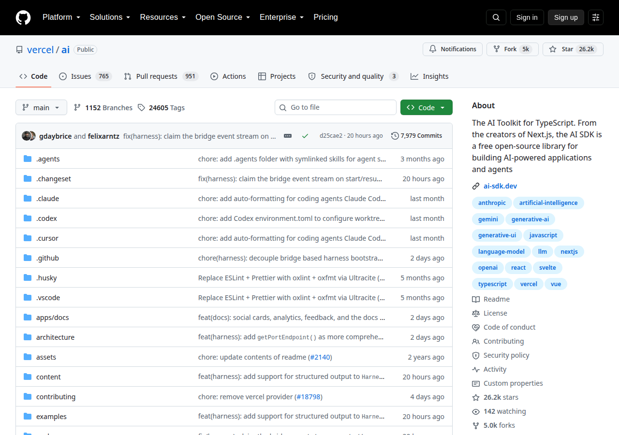
Task: Open the architecture folder
Action: [55, 337]
